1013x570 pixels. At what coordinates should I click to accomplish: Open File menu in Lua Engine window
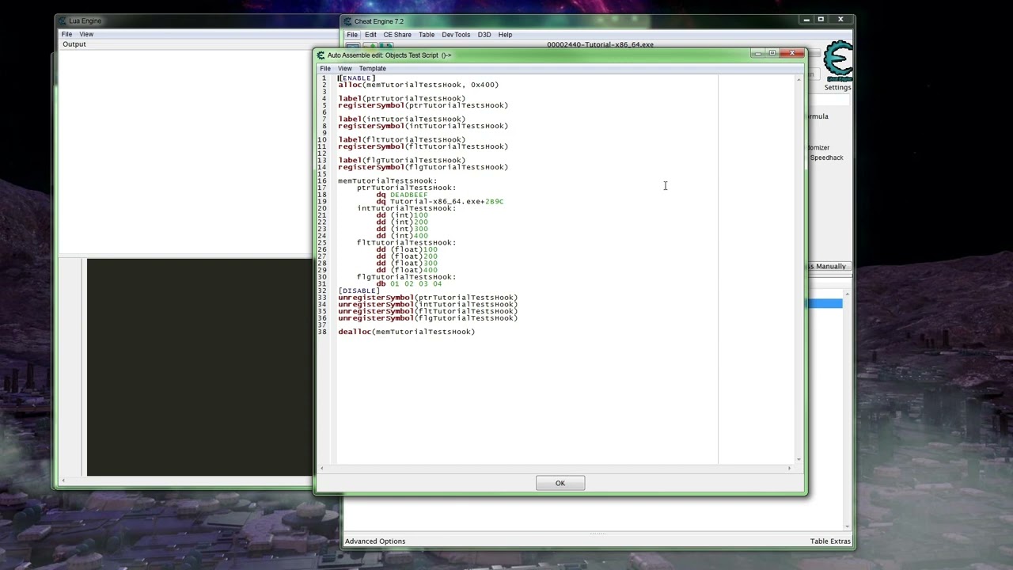[x=67, y=34]
